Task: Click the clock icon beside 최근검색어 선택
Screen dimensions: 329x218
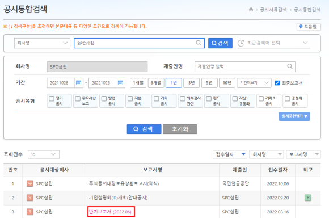Action: 241,43
